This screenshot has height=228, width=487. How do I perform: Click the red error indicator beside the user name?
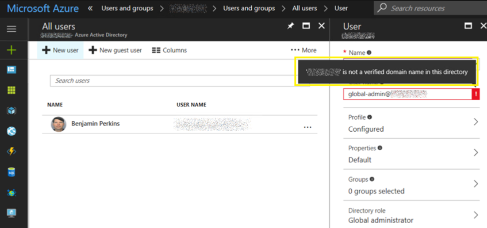click(x=477, y=94)
